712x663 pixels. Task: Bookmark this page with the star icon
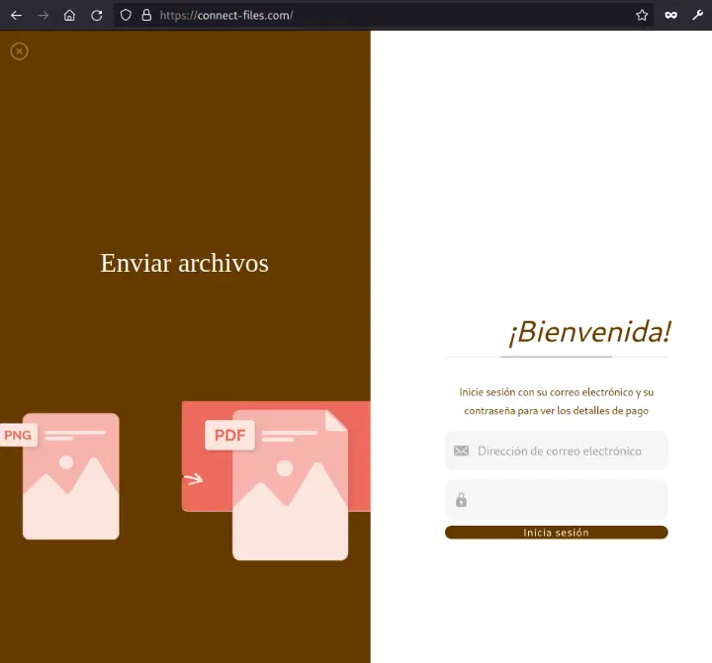[642, 15]
